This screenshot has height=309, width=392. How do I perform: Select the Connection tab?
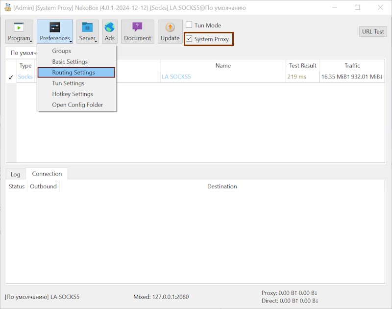47,174
